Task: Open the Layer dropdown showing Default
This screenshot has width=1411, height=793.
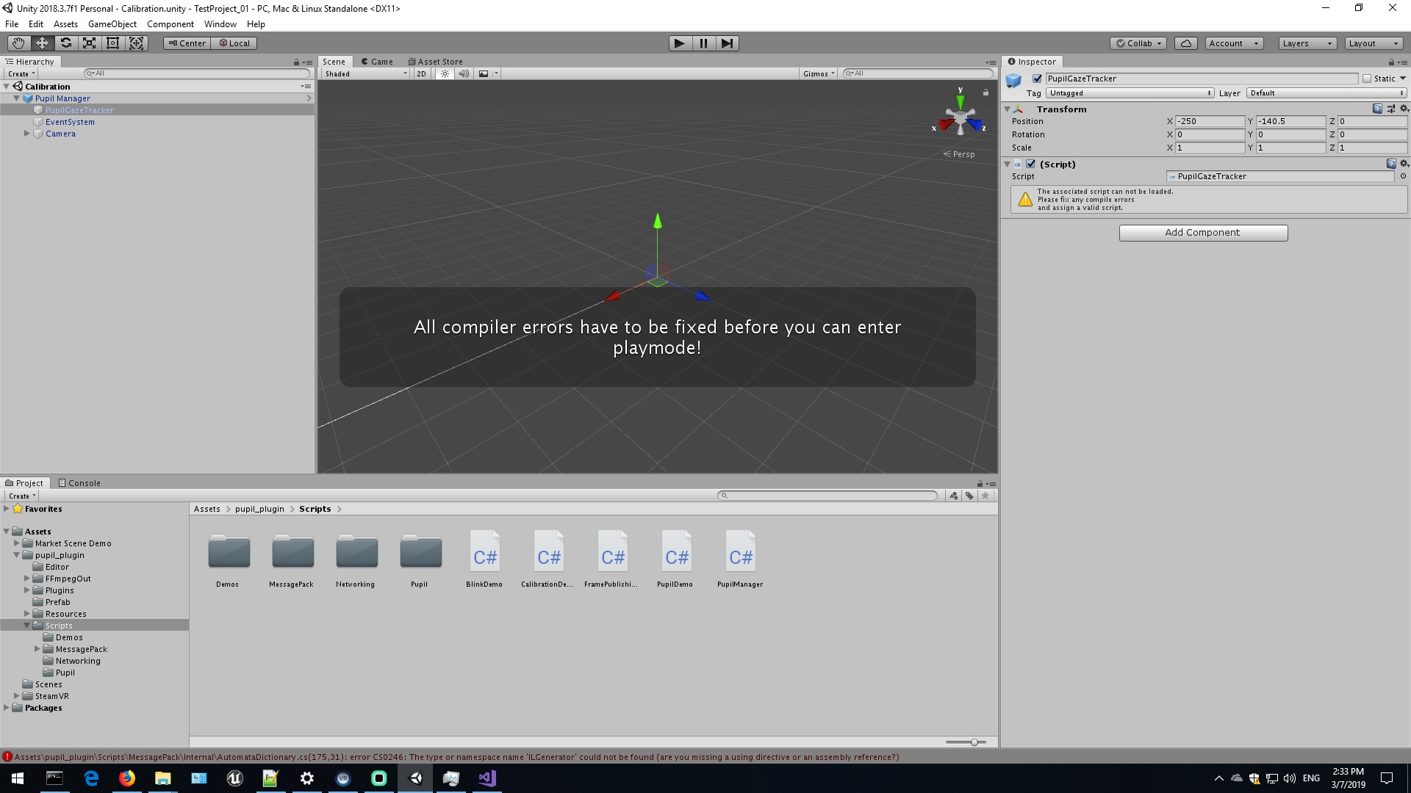Action: click(1326, 93)
